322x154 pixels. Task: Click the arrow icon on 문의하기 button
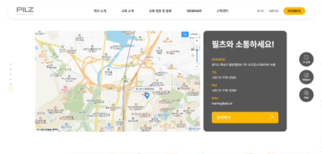coord(272,117)
